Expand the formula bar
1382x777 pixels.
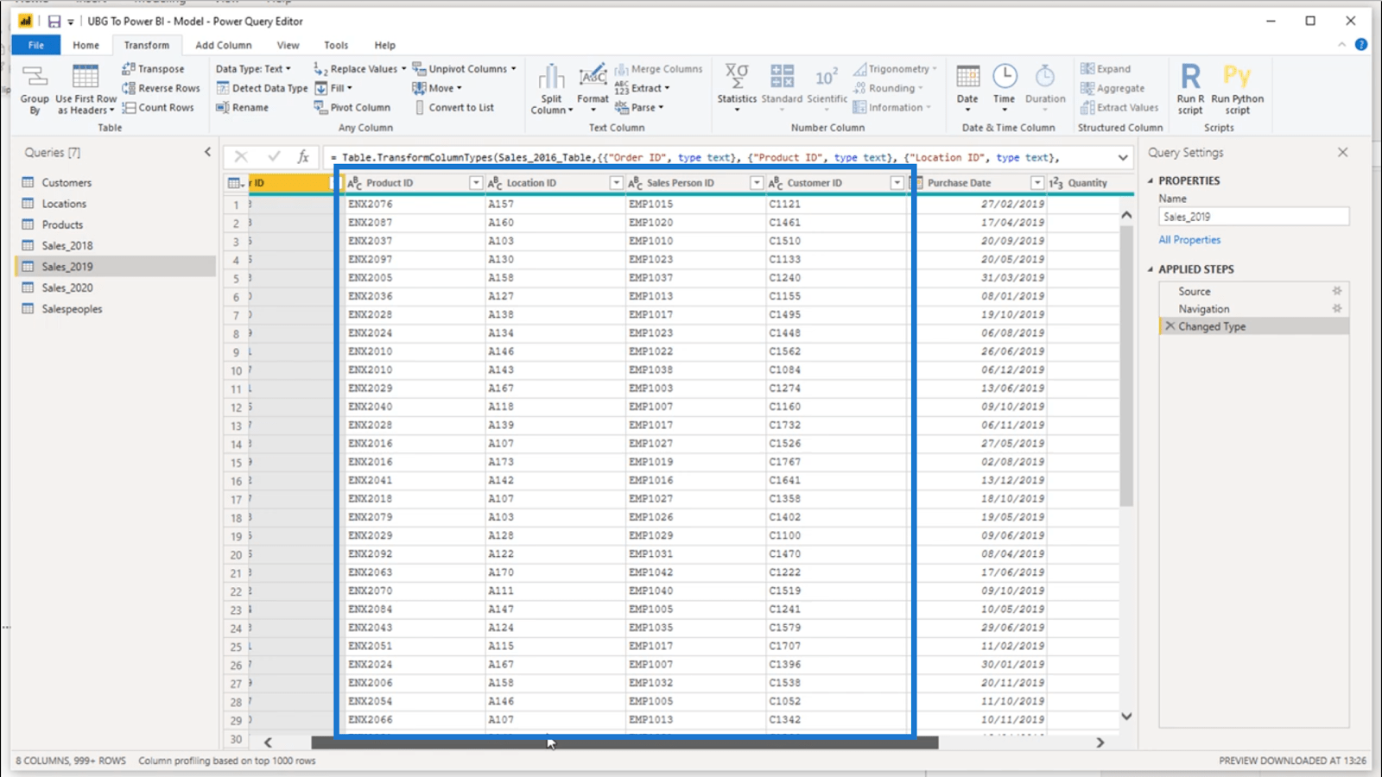(1123, 158)
